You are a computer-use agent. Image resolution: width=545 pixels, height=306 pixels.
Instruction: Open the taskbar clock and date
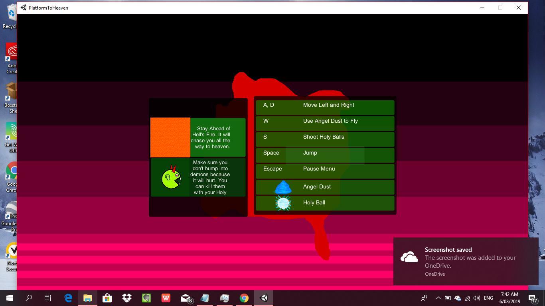pyautogui.click(x=509, y=298)
